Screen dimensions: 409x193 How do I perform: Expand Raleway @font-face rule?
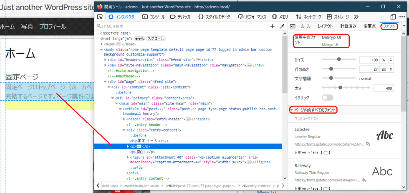click(296, 188)
